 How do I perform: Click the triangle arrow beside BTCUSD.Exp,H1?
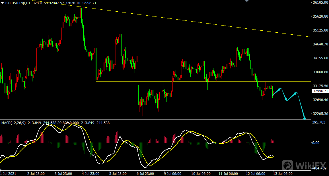point(3,3)
